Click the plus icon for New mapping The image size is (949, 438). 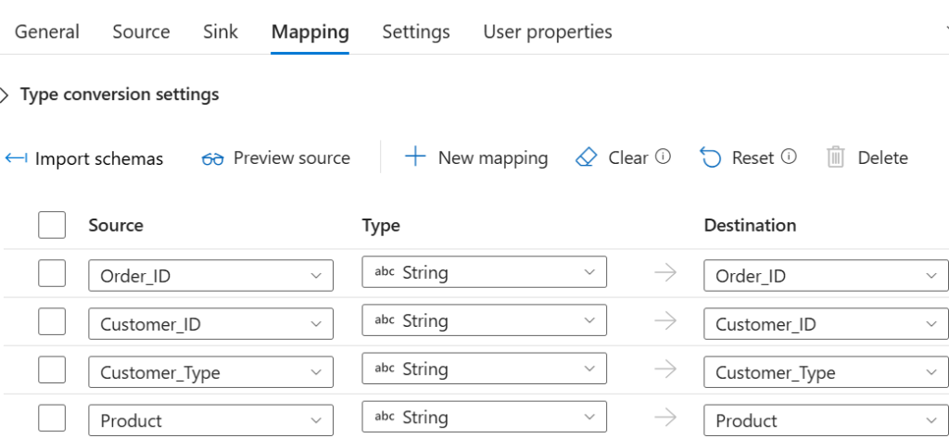416,157
